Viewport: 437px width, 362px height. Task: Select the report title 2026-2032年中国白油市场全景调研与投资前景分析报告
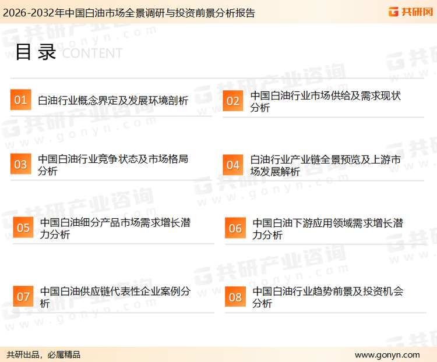[129, 13]
